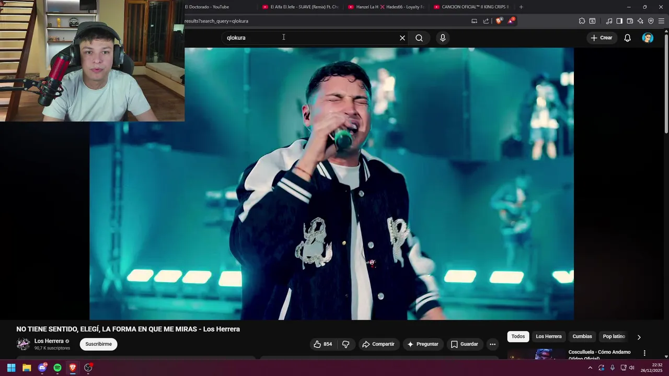The image size is (669, 376).
Task: Click the video title NO TIENE SENTIDO
Action: point(128,329)
